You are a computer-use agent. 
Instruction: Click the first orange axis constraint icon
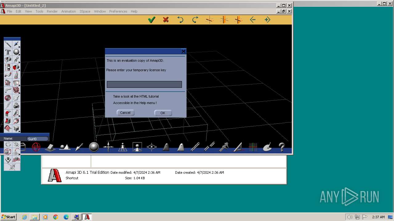(x=210, y=20)
